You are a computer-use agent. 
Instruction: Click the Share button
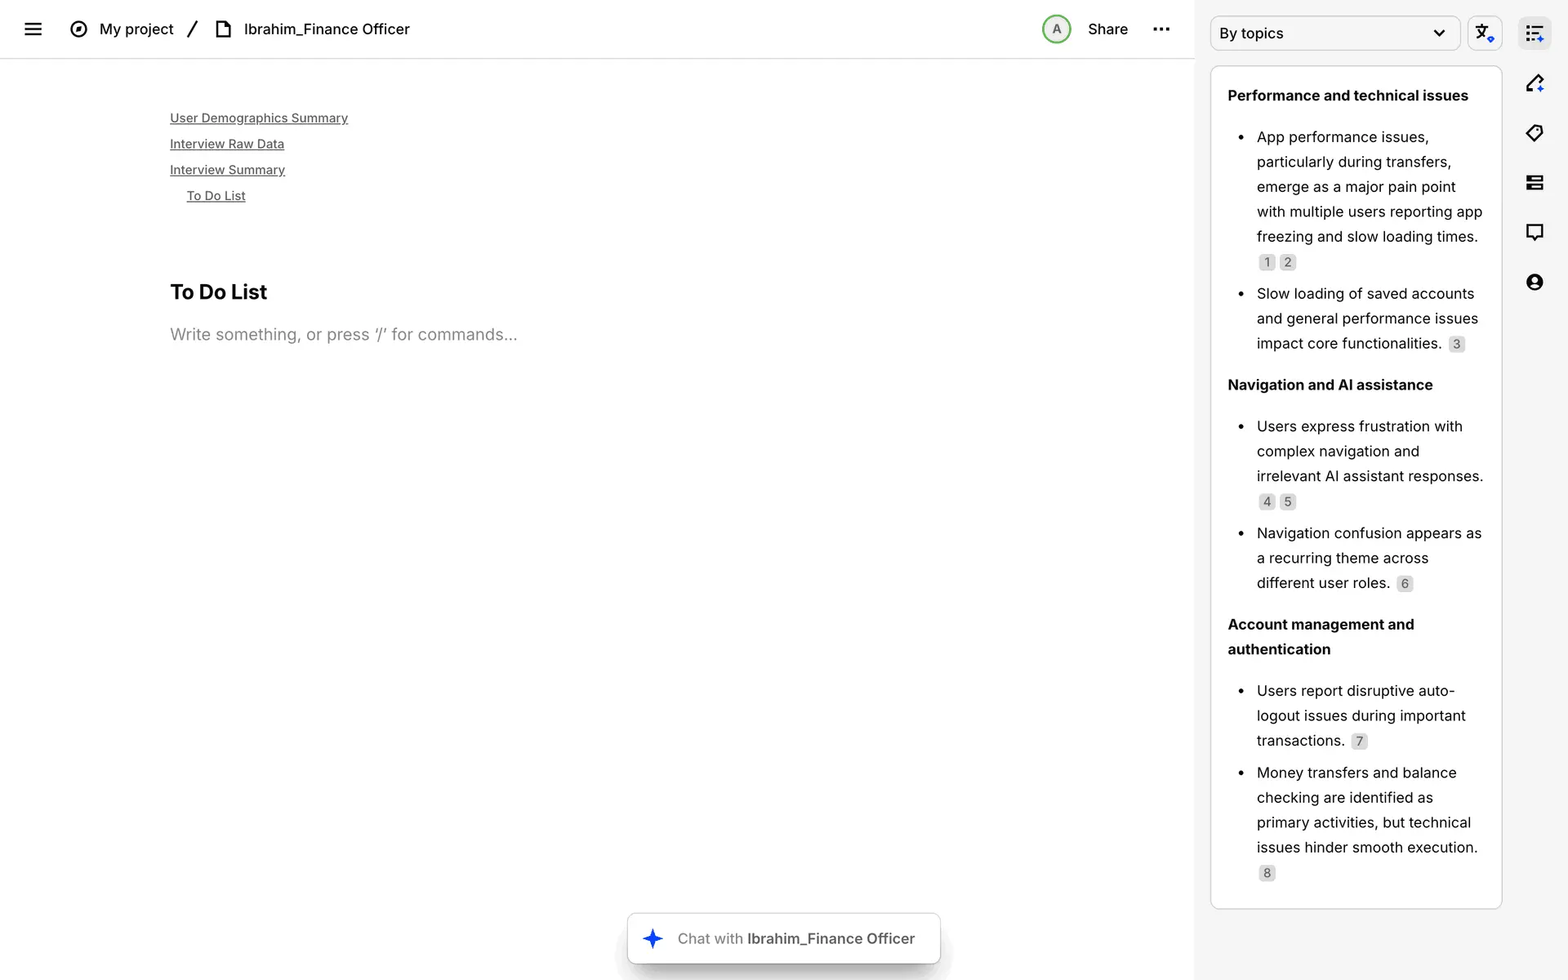click(x=1107, y=29)
